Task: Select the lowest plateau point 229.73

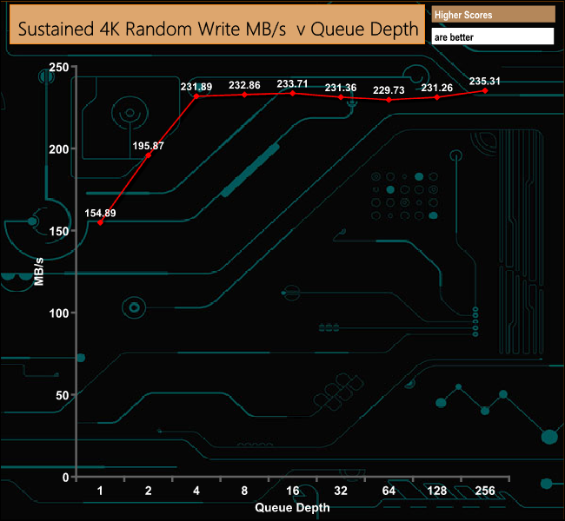Action: (389, 100)
